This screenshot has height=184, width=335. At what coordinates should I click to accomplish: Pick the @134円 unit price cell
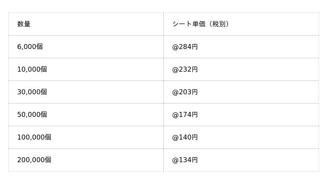coord(185,160)
